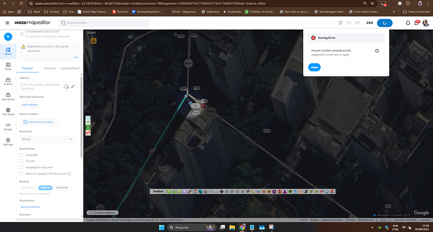The width and height of the screenshot is (433, 232).
Task: Show hidden system tray icons chevron
Action: [x=372, y=228]
